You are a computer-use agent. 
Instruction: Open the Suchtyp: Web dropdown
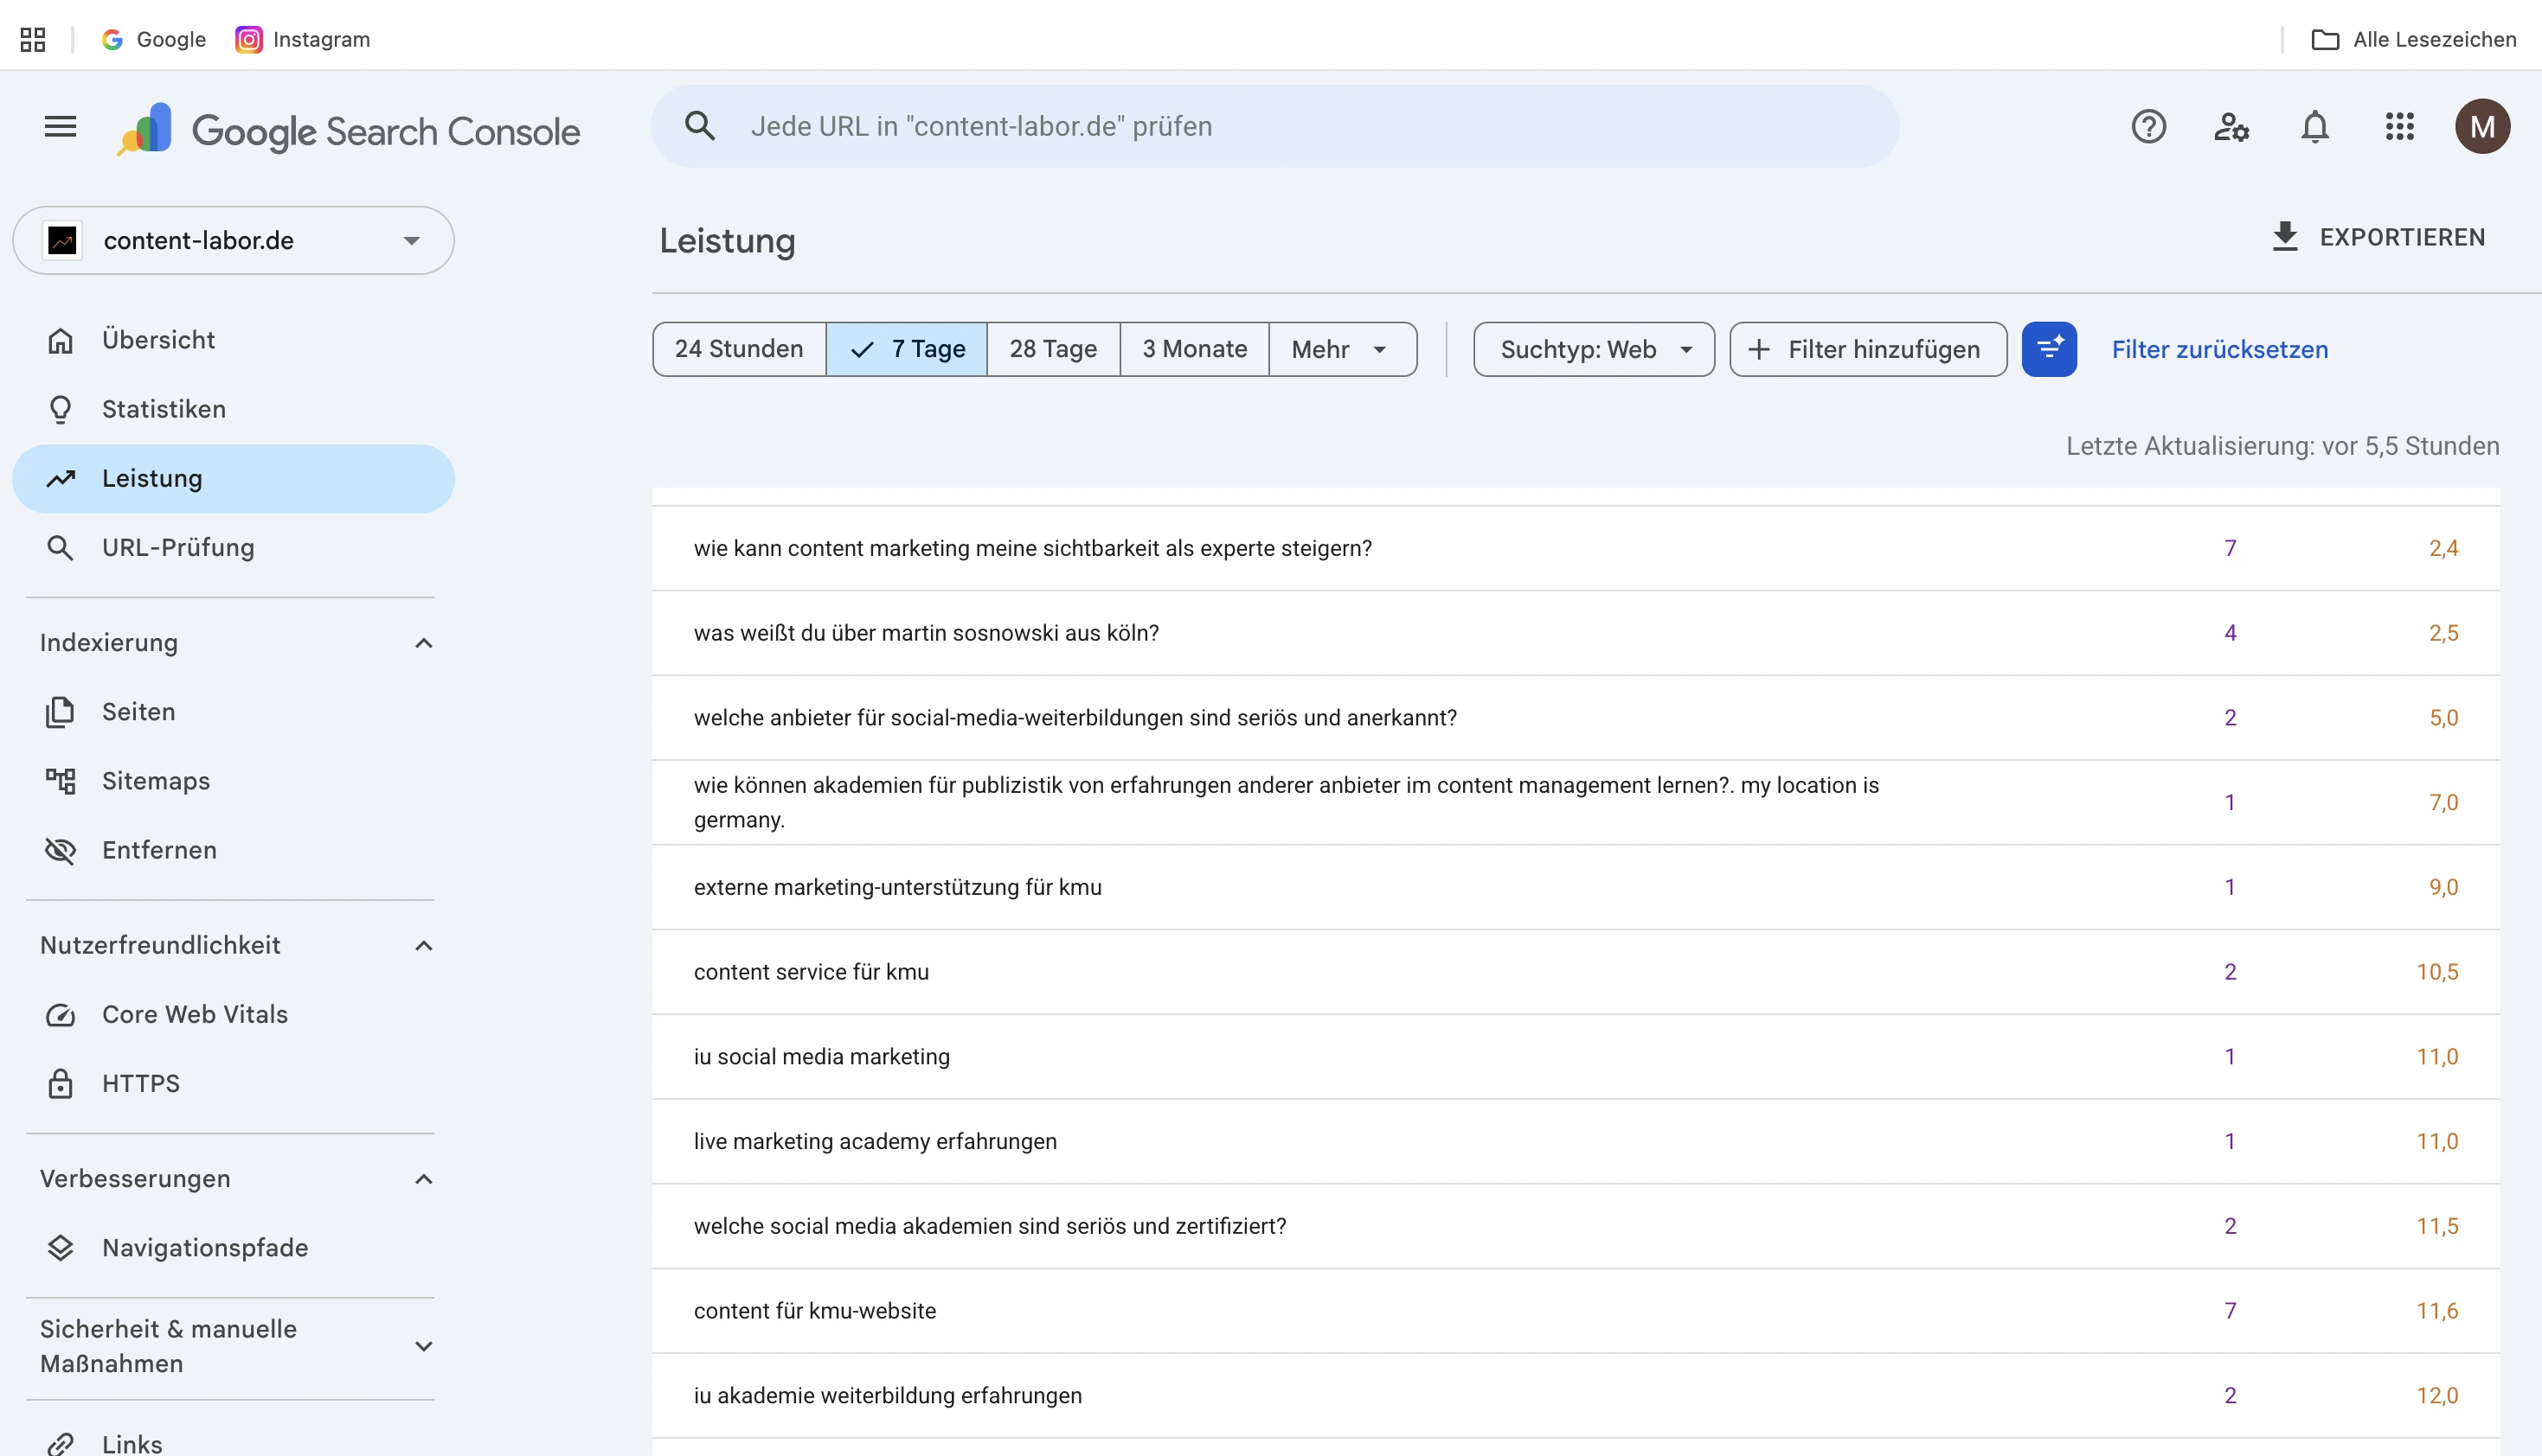pyautogui.click(x=1594, y=349)
